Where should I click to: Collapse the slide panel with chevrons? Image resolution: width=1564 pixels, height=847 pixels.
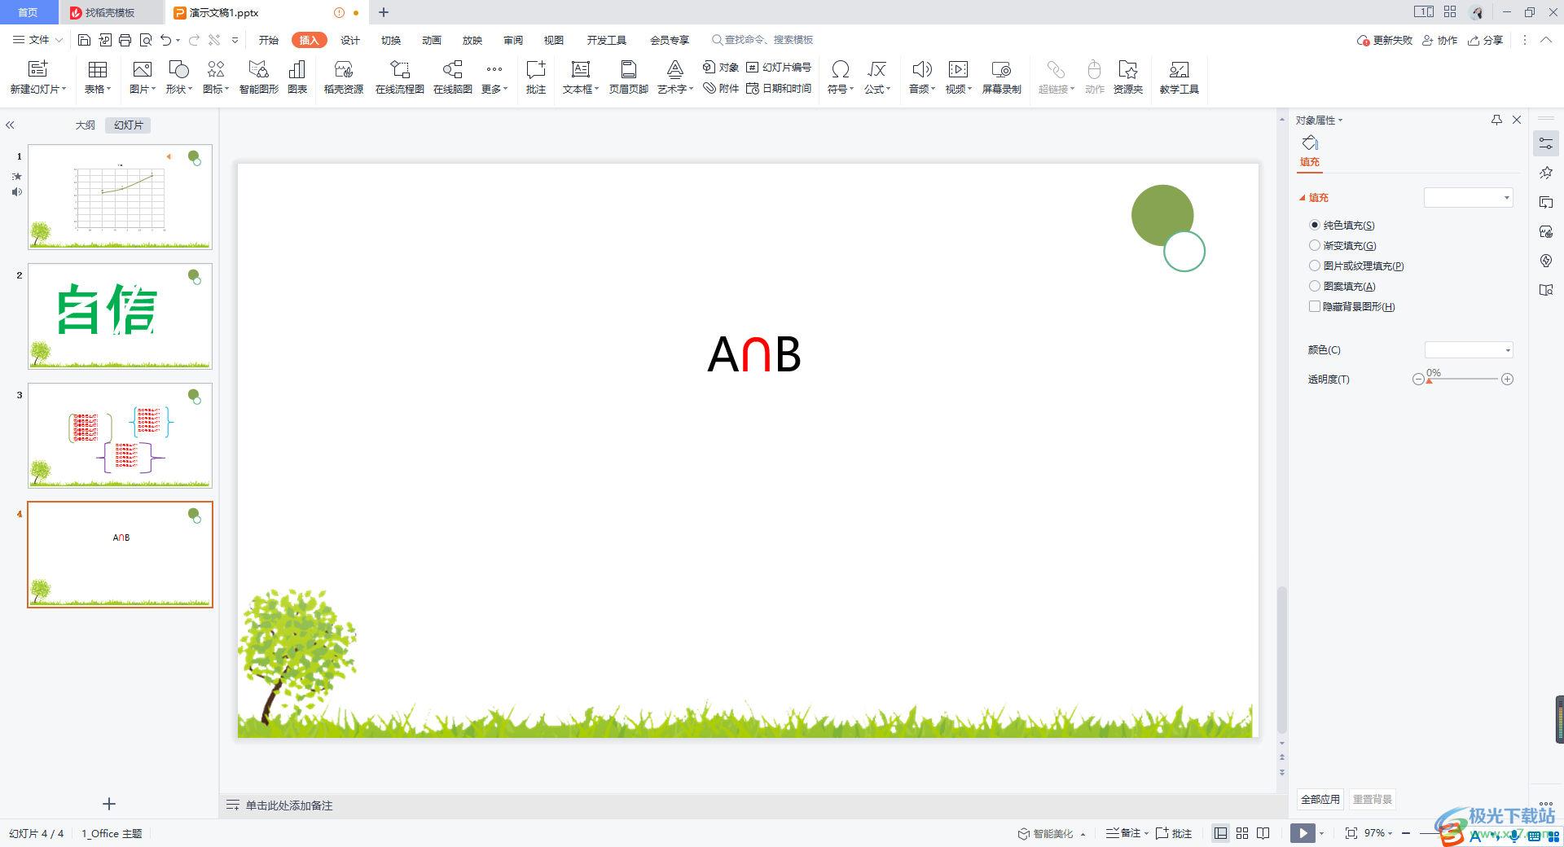[x=11, y=125]
